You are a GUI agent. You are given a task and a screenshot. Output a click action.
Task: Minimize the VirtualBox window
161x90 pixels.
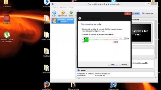(145, 4)
